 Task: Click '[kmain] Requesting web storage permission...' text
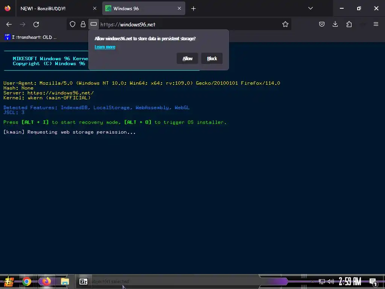point(69,132)
